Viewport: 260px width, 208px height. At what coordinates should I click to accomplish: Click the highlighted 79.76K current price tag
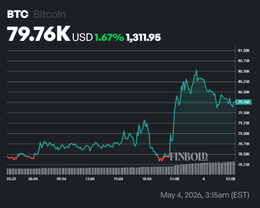point(244,102)
